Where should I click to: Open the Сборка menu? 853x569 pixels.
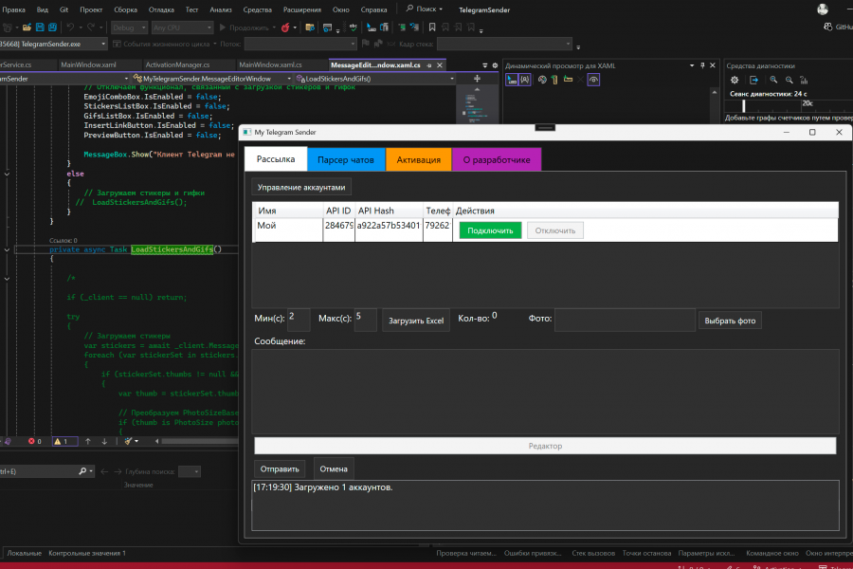point(126,9)
